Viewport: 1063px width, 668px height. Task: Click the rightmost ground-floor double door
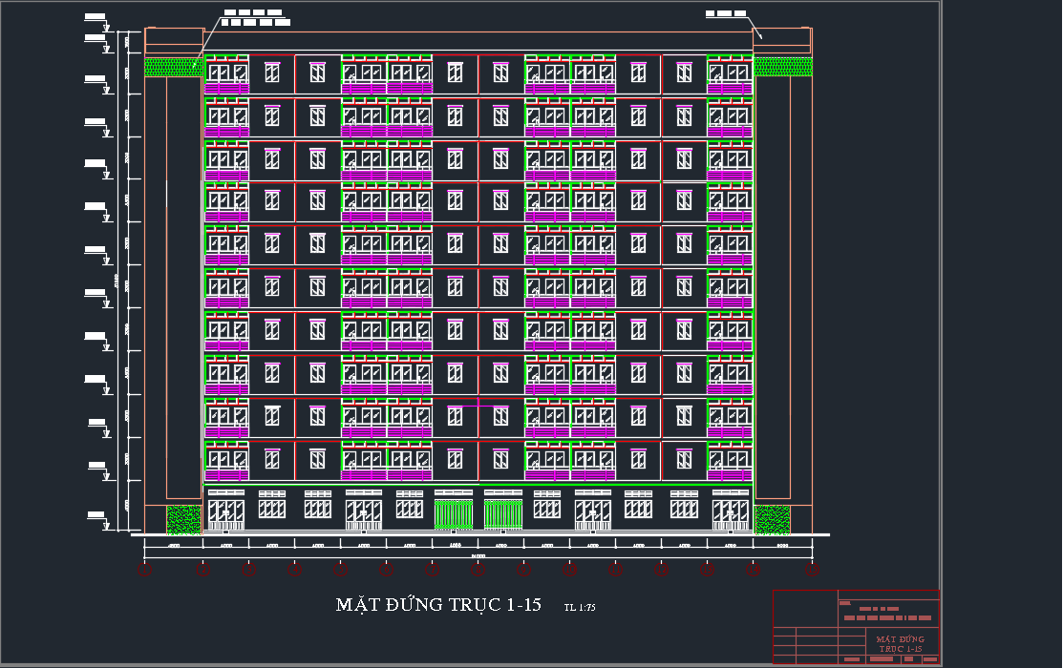tap(731, 514)
